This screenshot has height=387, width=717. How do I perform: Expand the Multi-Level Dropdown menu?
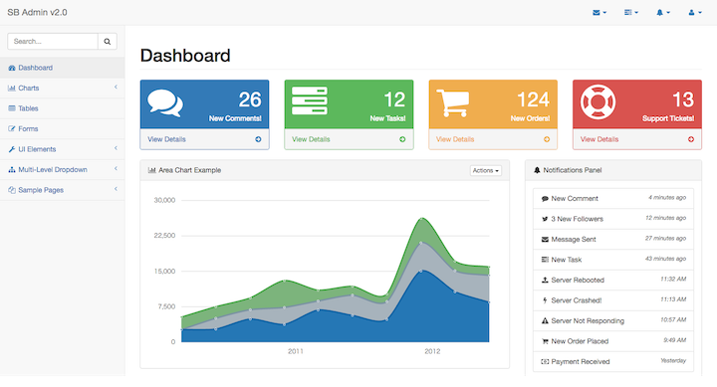(62, 169)
